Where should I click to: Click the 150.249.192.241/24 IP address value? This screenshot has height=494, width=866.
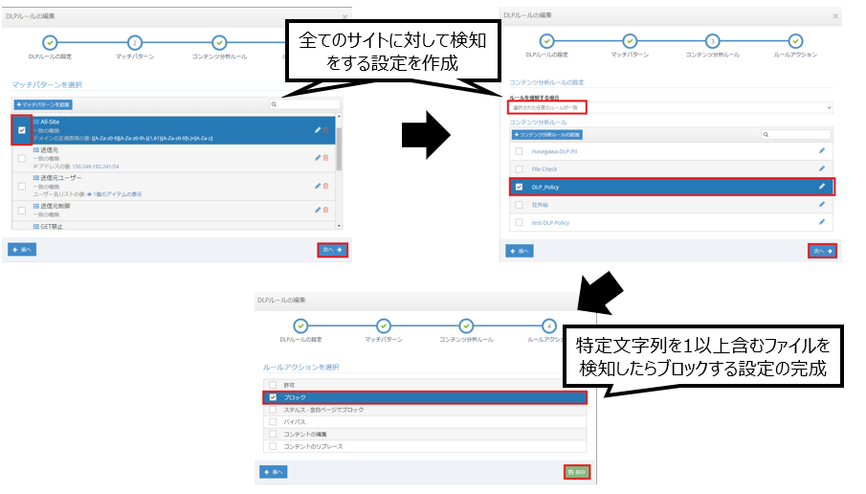tap(96, 167)
